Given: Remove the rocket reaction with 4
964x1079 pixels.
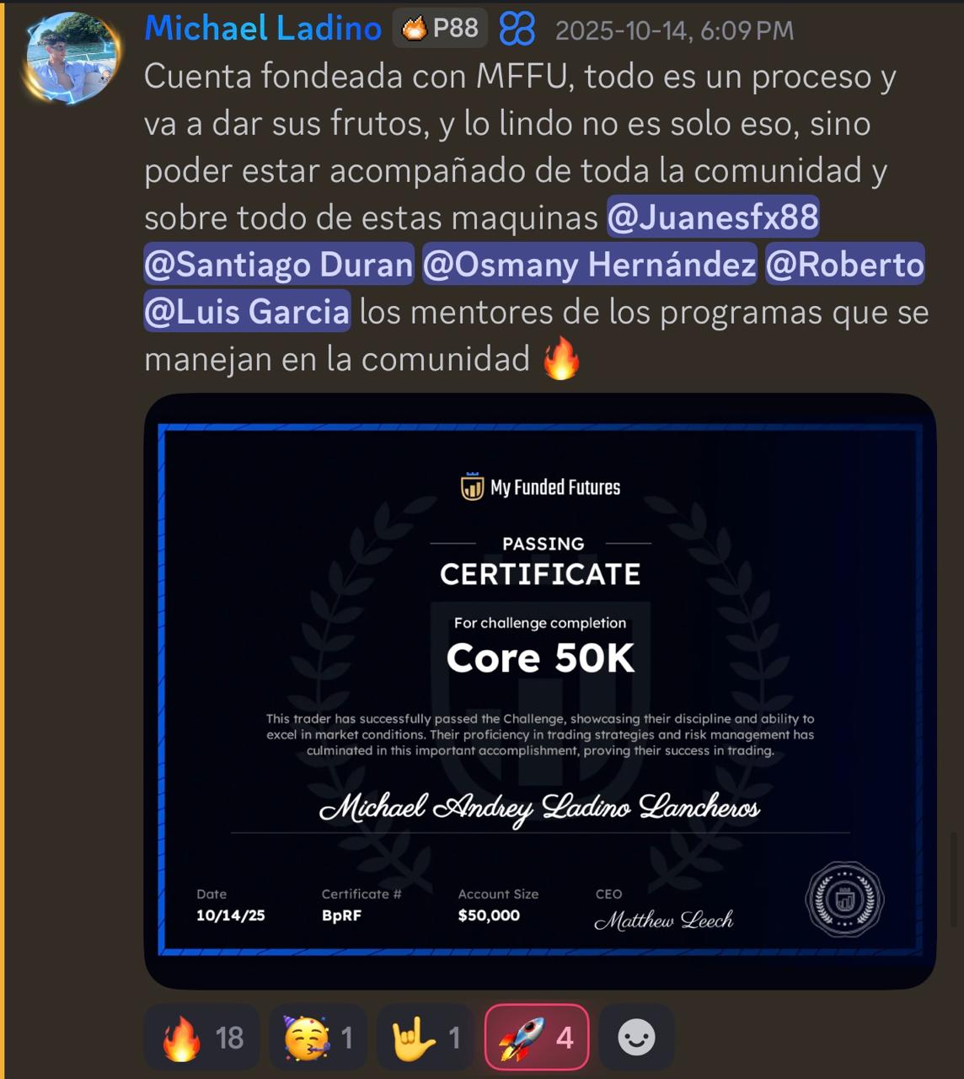Looking at the screenshot, I should 537,1038.
